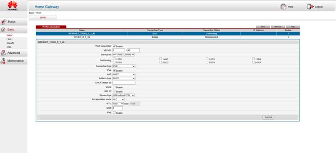The height and width of the screenshot is (153, 336).
Task: Open the Encapsulation mode dropdown
Action: (118, 99)
